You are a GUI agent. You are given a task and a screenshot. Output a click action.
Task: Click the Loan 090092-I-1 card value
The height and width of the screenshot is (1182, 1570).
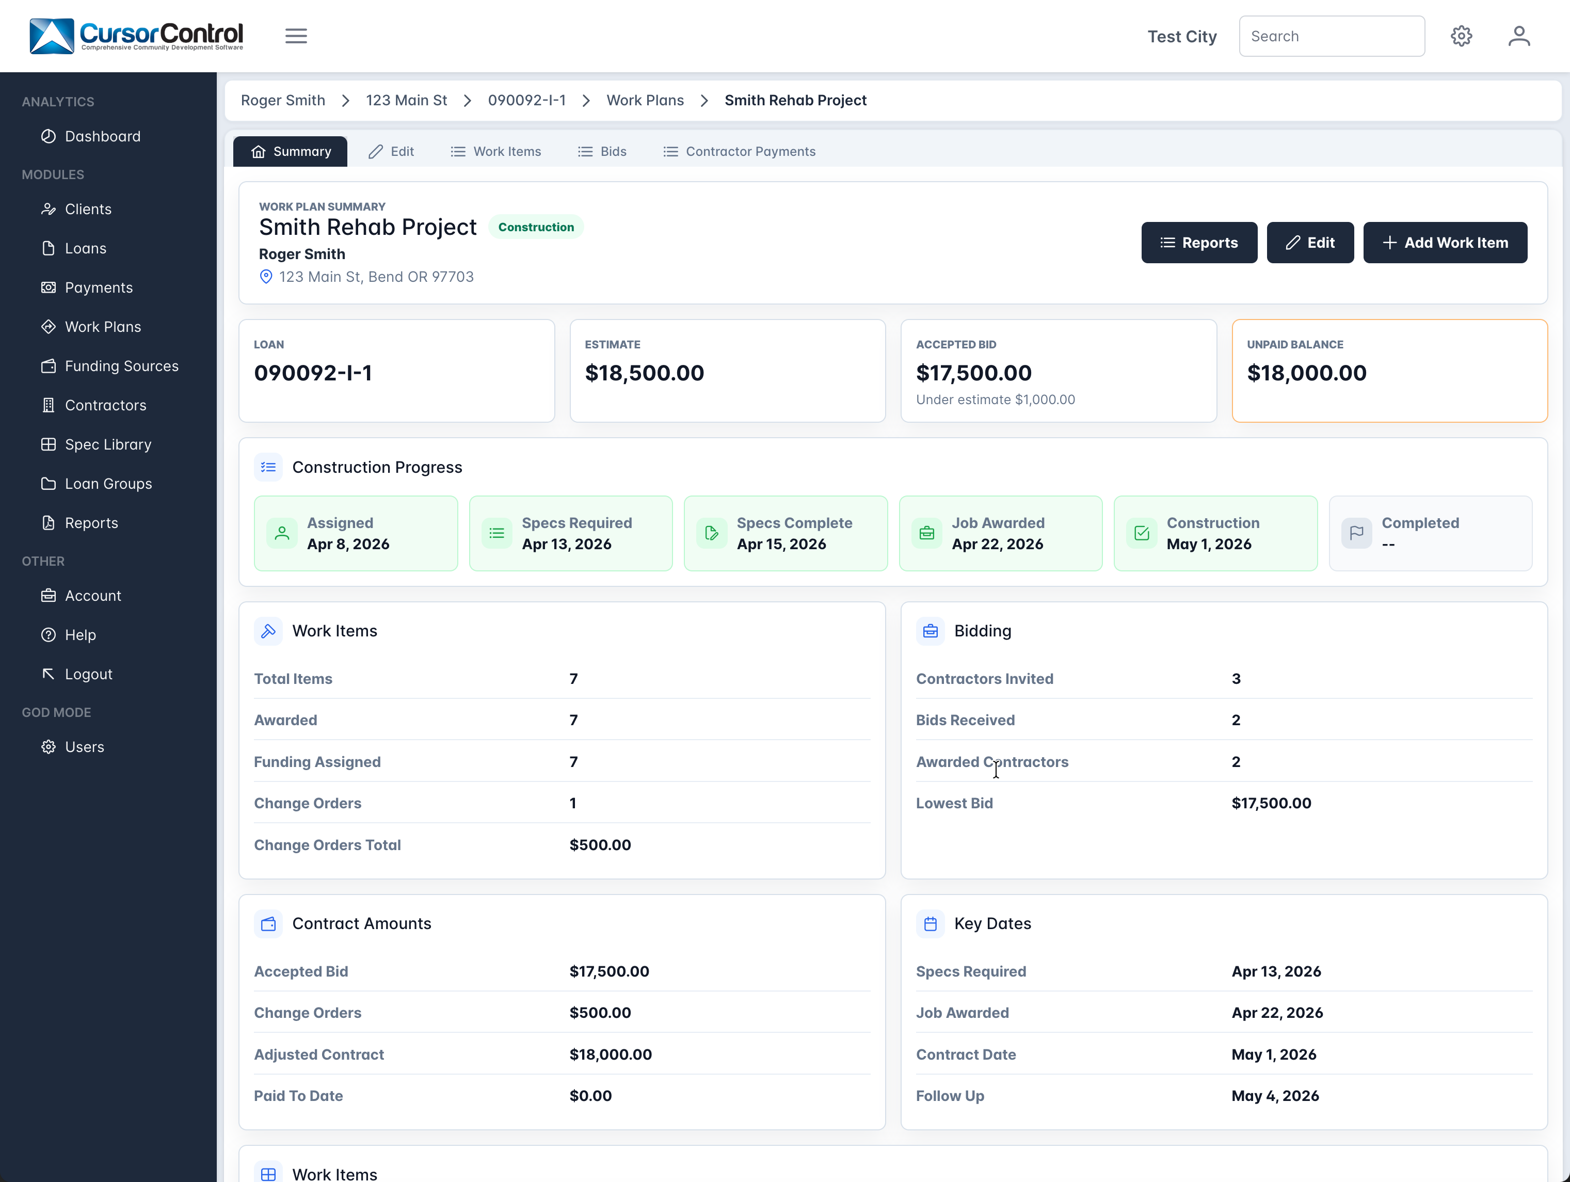click(x=313, y=373)
